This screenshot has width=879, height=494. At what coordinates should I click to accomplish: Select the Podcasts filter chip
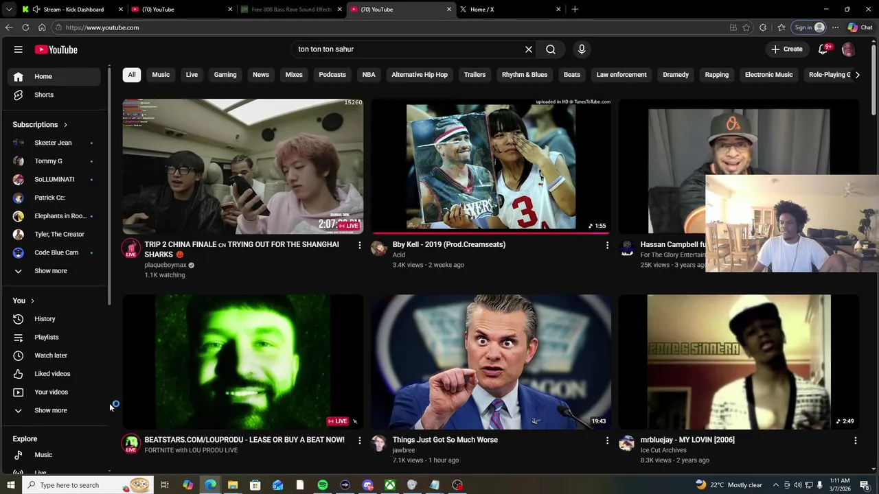[x=332, y=75]
